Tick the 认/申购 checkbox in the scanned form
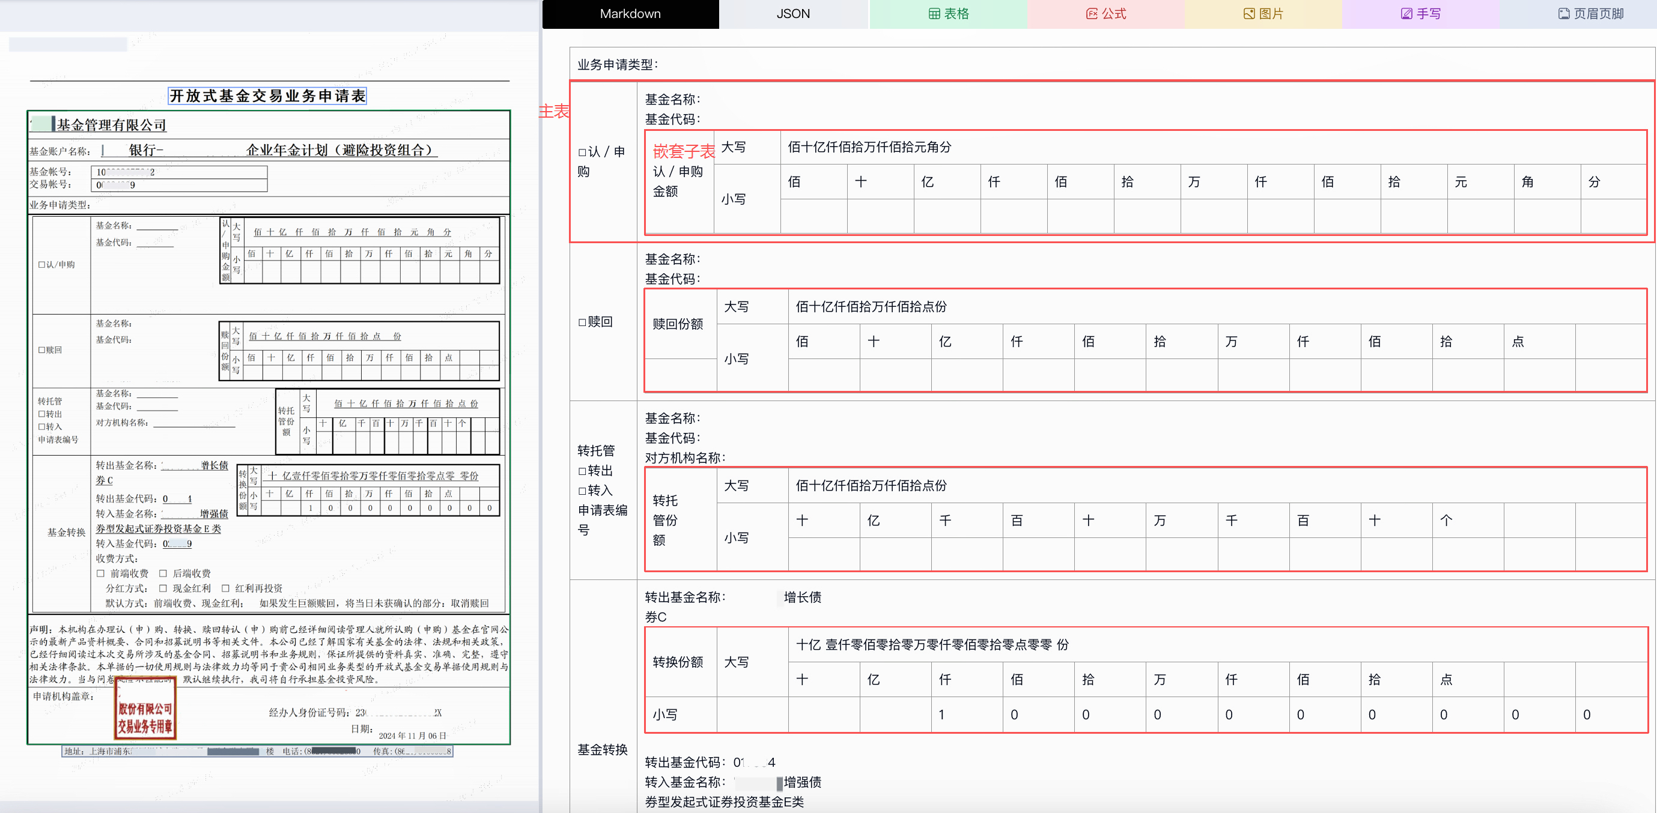 [x=42, y=265]
